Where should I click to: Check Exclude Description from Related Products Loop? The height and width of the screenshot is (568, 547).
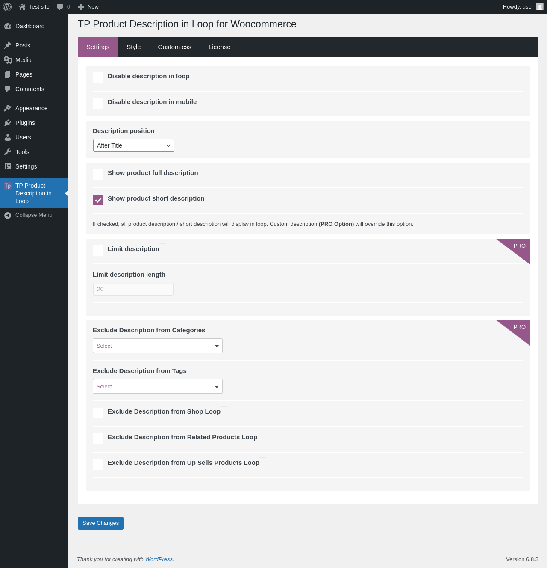tap(98, 438)
